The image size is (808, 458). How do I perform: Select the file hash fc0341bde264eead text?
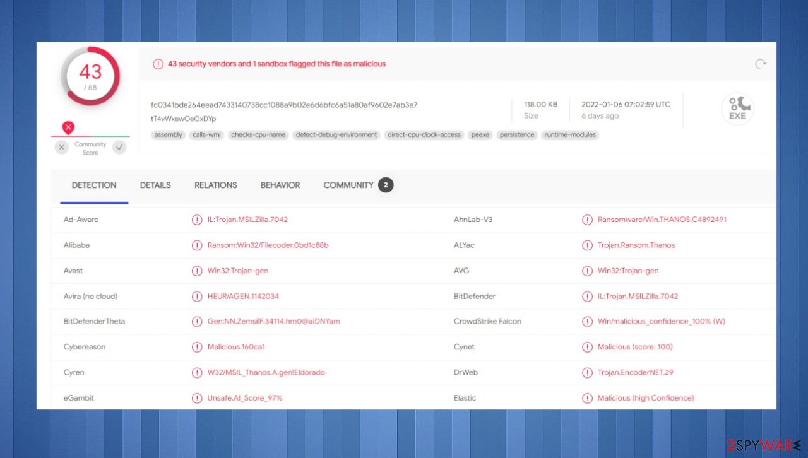284,105
